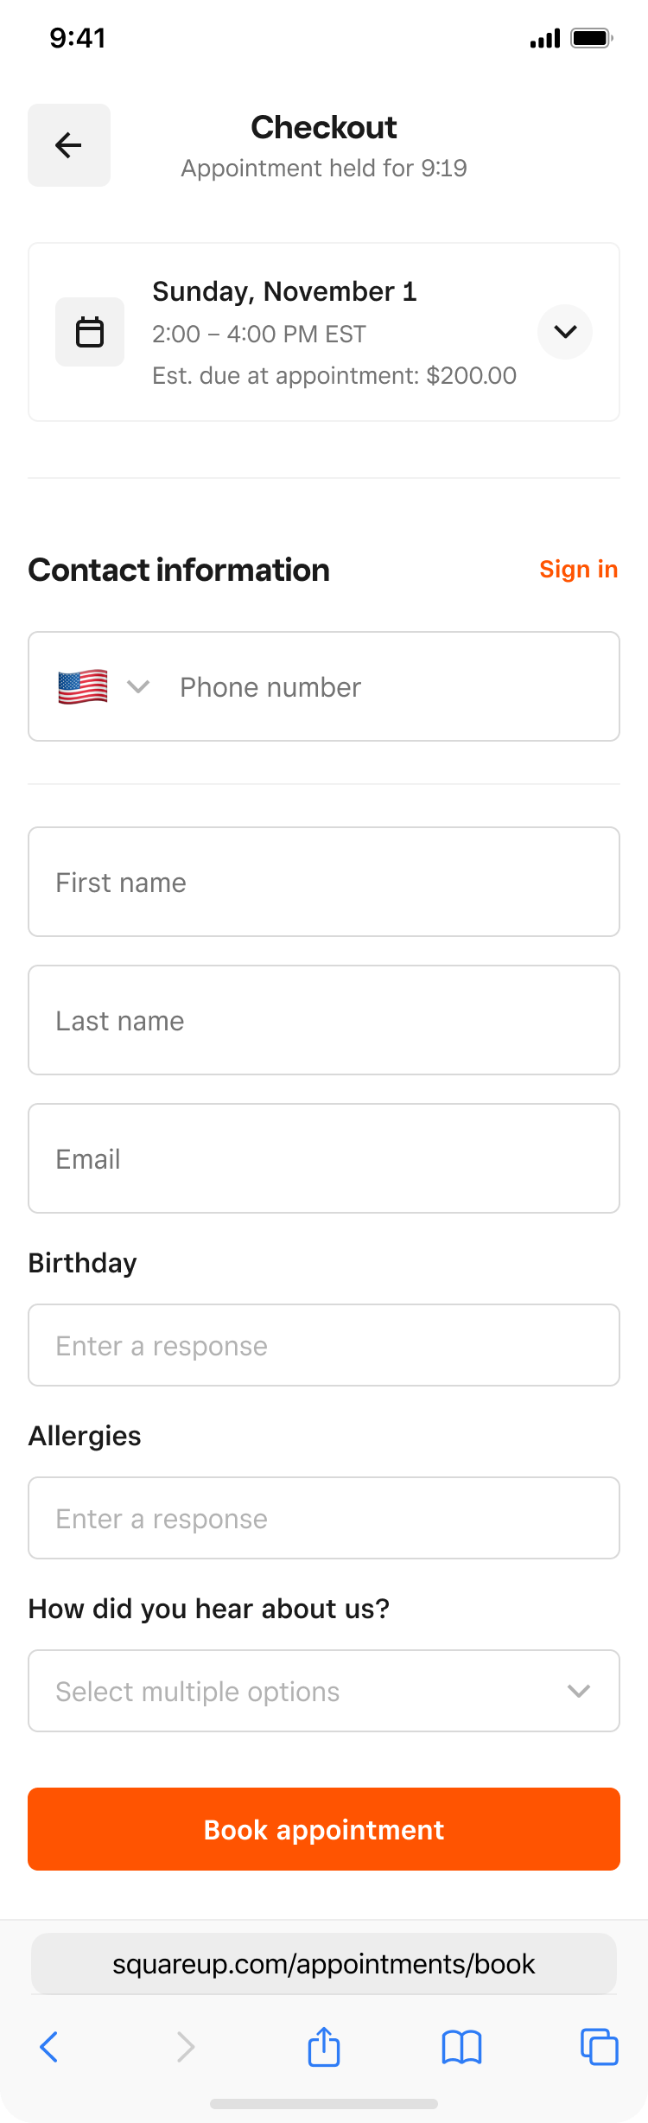Open the Safari tabs overview icon

[600, 2047]
